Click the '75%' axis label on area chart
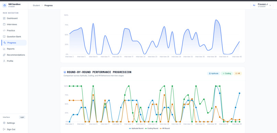Viewport: 277px width, 133px height. pyautogui.click(x=66, y=25)
